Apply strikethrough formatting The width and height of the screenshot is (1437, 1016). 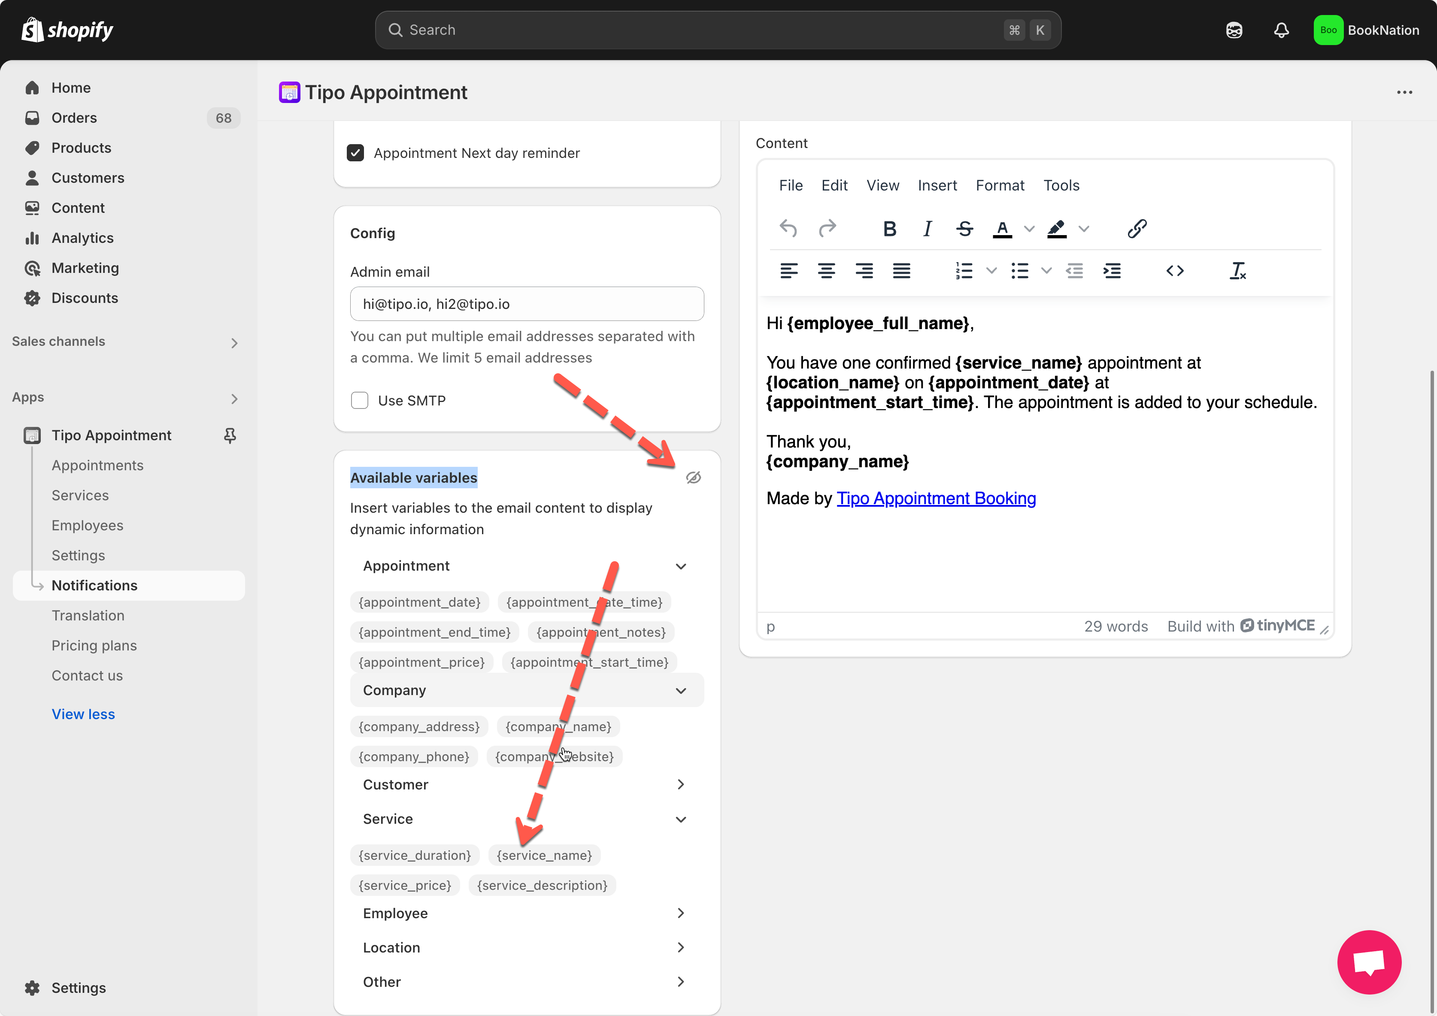964,229
